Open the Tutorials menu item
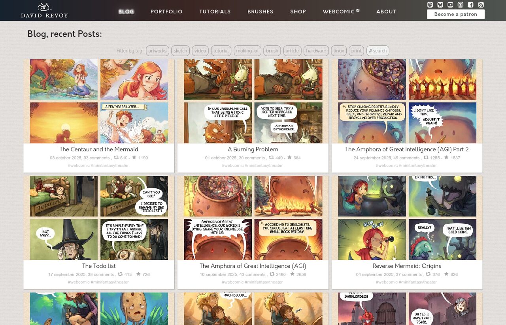Viewport: 506px width, 325px height. [x=215, y=12]
